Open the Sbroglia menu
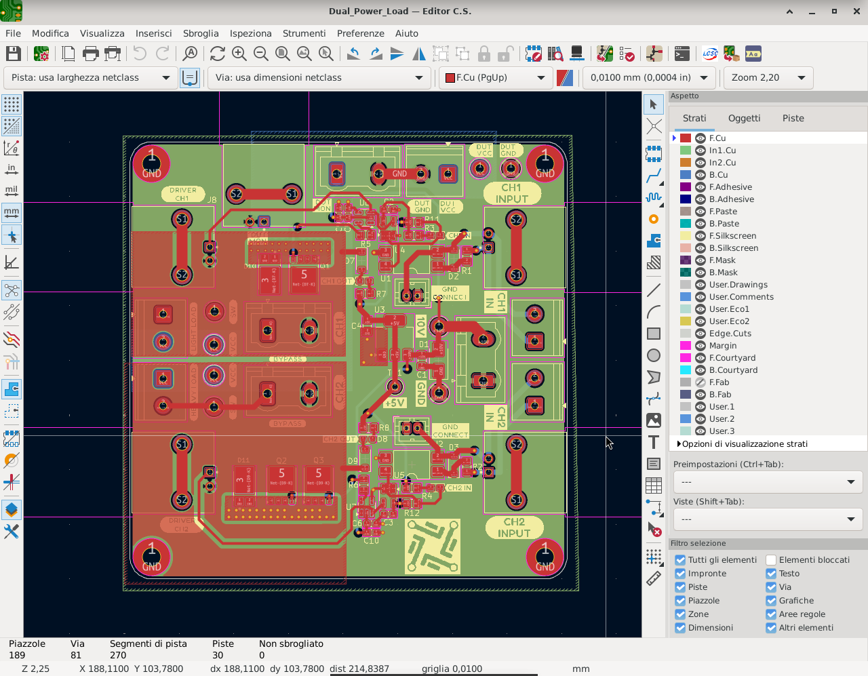Viewport: 868px width, 676px height. [201, 33]
